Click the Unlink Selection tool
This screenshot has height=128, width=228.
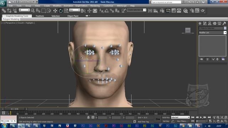coord(9,11)
